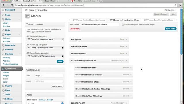Image resolution: width=184 pixels, height=104 pixels.
Task: Open the browser wrench settings menu
Action: pyautogui.click(x=180, y=5)
